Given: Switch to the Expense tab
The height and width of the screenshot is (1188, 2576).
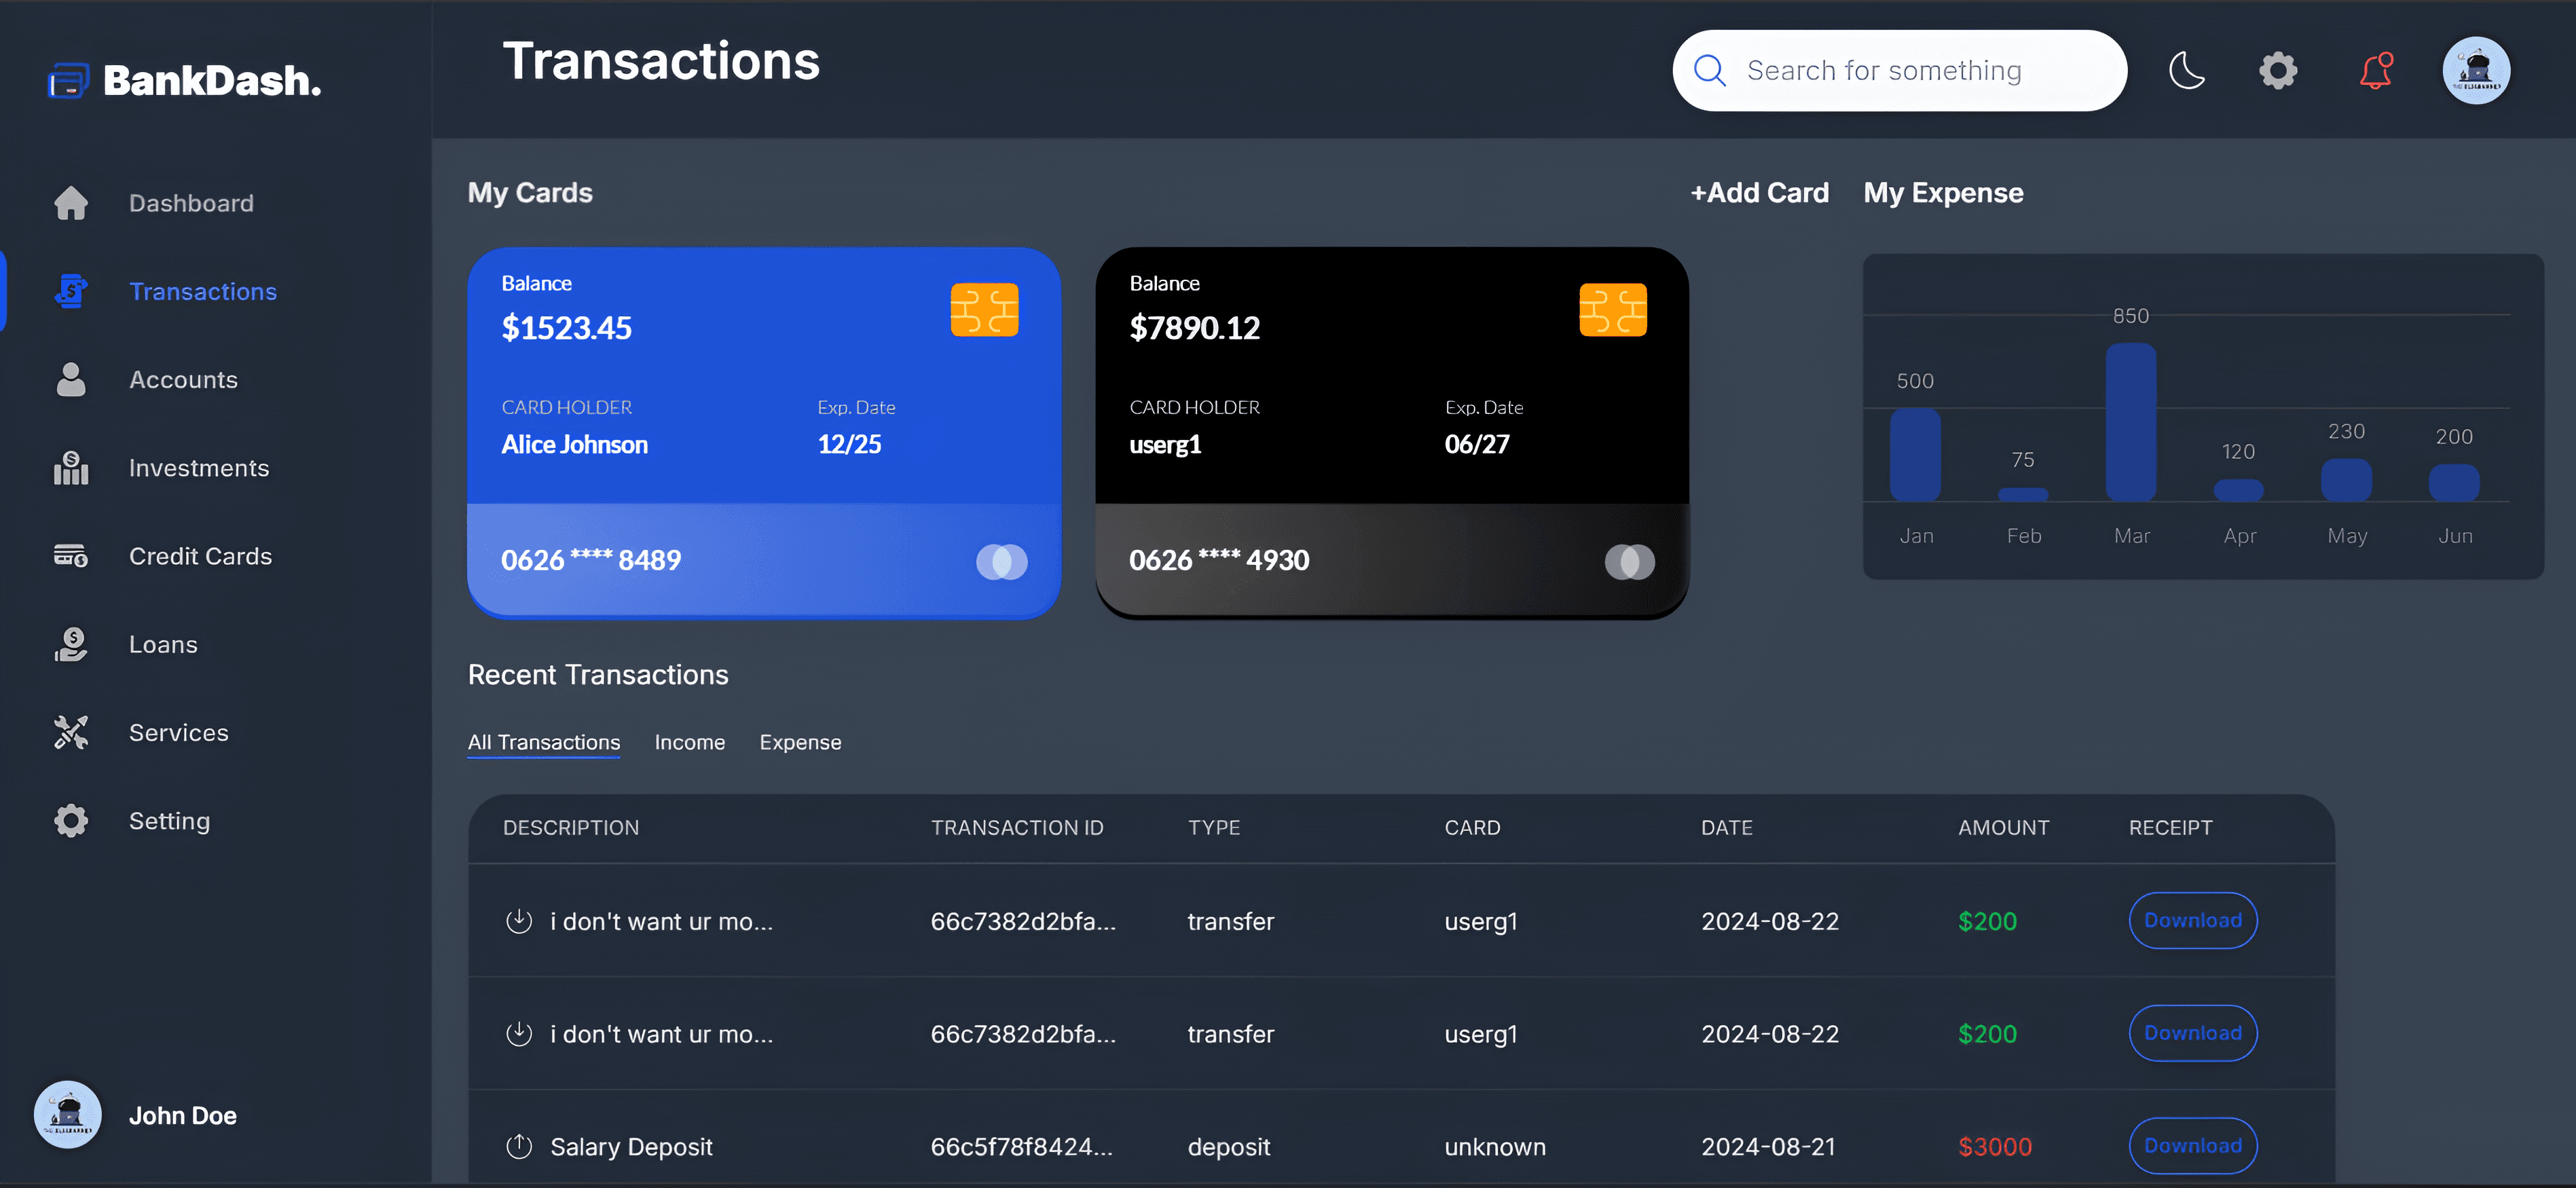Looking at the screenshot, I should click(800, 742).
